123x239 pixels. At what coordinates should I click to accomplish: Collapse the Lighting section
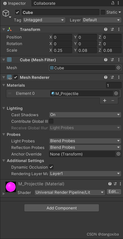pyautogui.click(x=4, y=108)
